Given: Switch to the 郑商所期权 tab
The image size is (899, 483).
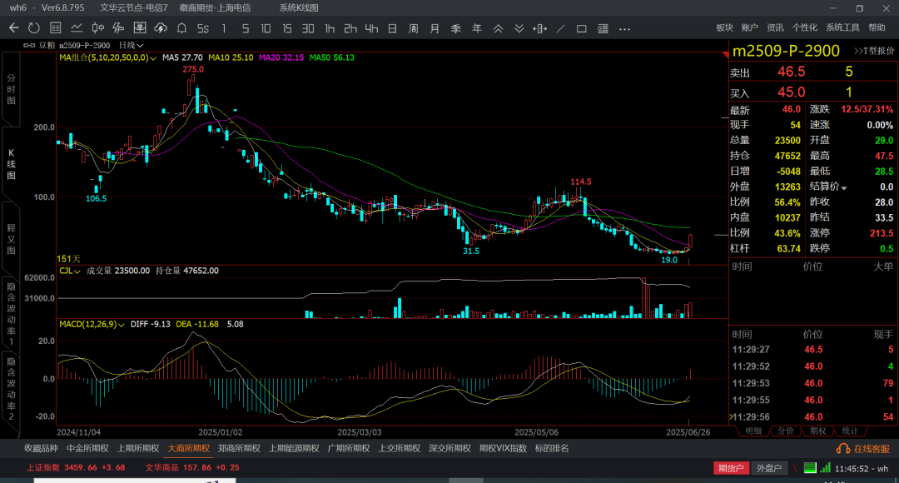Looking at the screenshot, I should click(x=239, y=449).
